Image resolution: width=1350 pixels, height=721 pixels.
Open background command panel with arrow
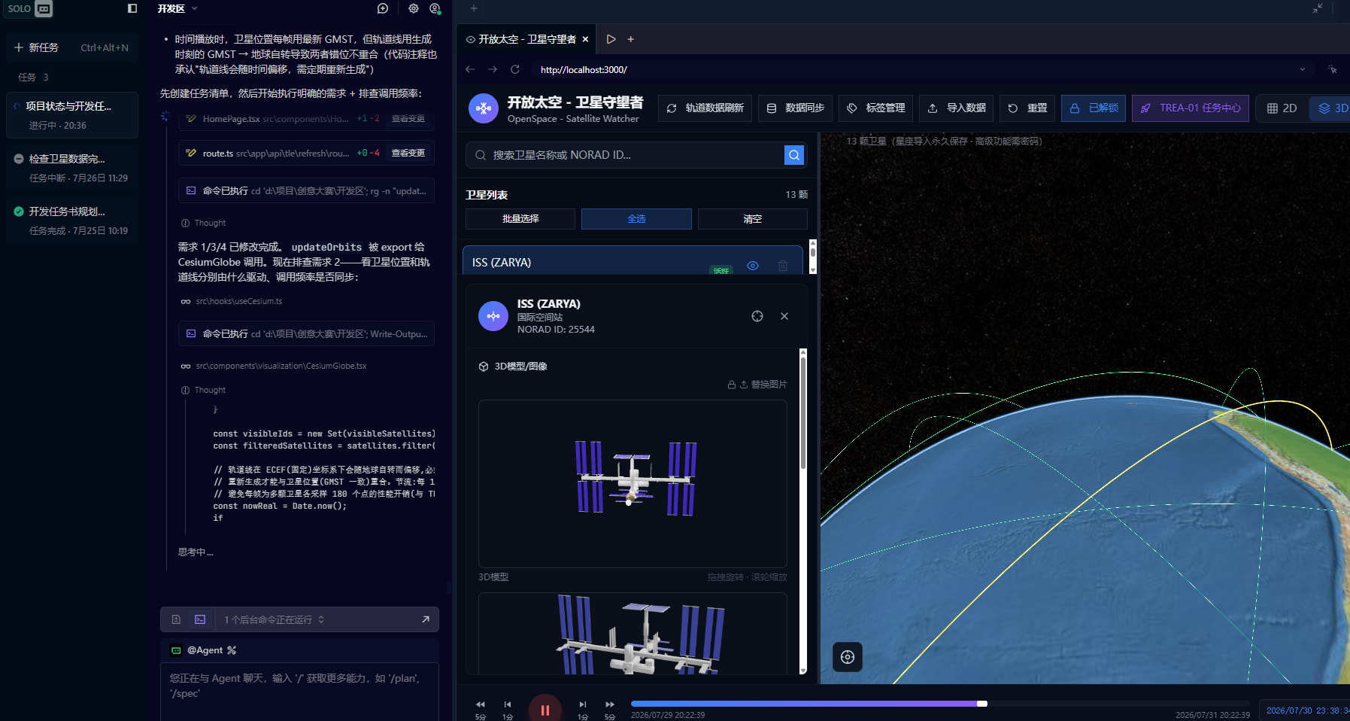click(426, 619)
